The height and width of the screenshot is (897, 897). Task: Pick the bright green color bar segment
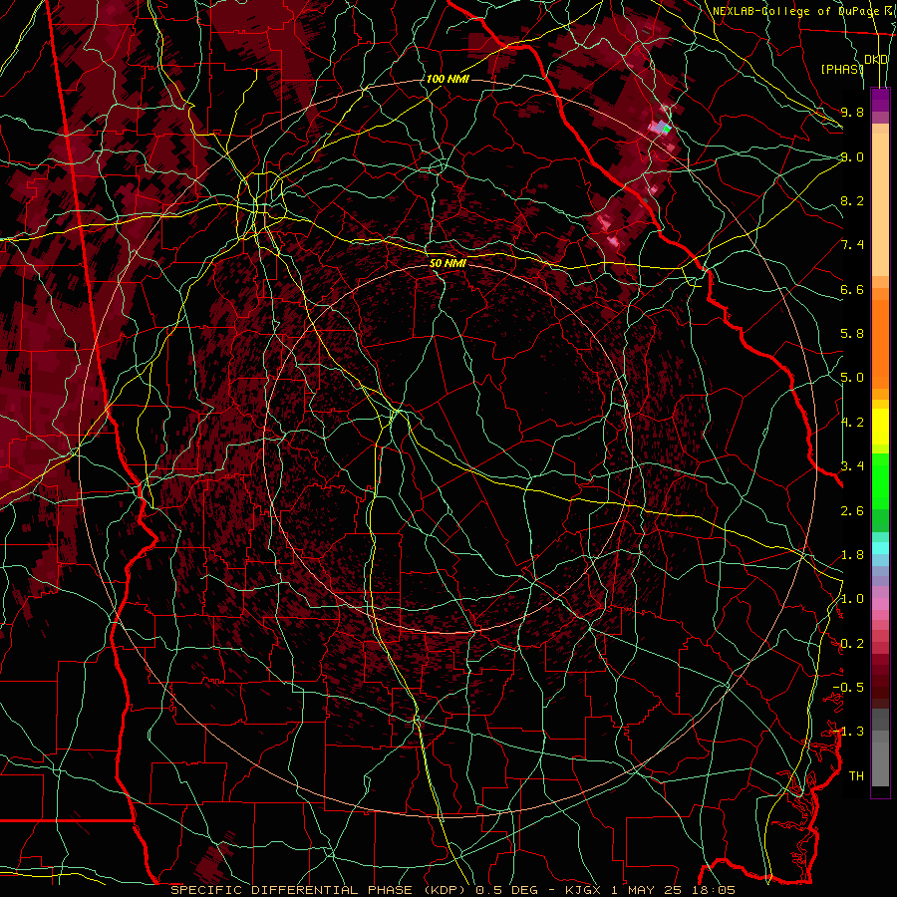point(880,480)
